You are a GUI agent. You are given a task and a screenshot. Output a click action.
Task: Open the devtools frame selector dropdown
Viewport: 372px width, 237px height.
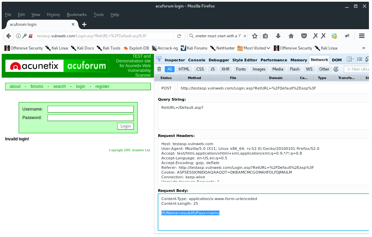coord(350,59)
